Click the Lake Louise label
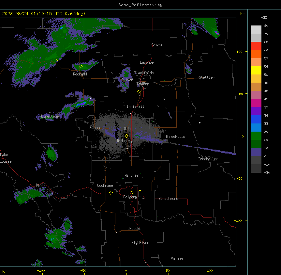Screen dimensions: 281x275 click(x=6, y=158)
